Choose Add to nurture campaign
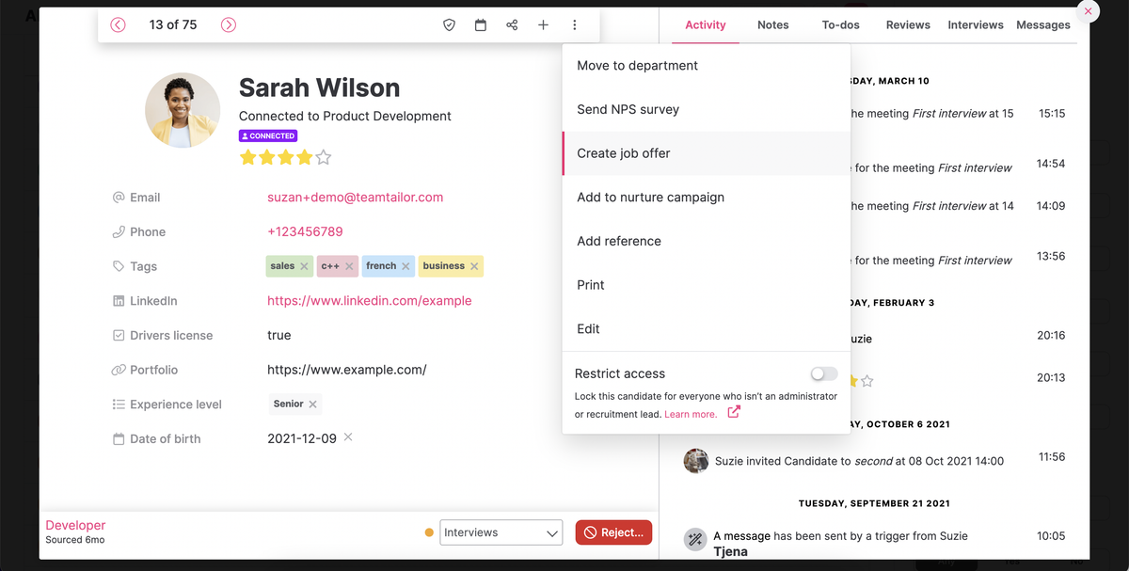 (x=650, y=198)
